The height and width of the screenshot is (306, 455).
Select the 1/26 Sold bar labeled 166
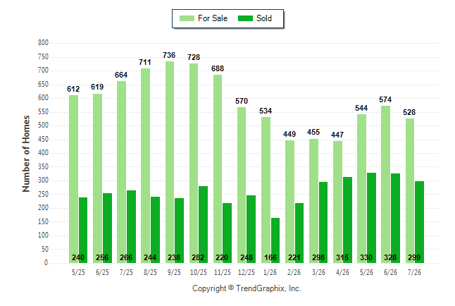click(275, 240)
